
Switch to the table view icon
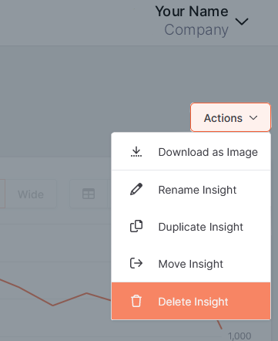pyautogui.click(x=89, y=194)
